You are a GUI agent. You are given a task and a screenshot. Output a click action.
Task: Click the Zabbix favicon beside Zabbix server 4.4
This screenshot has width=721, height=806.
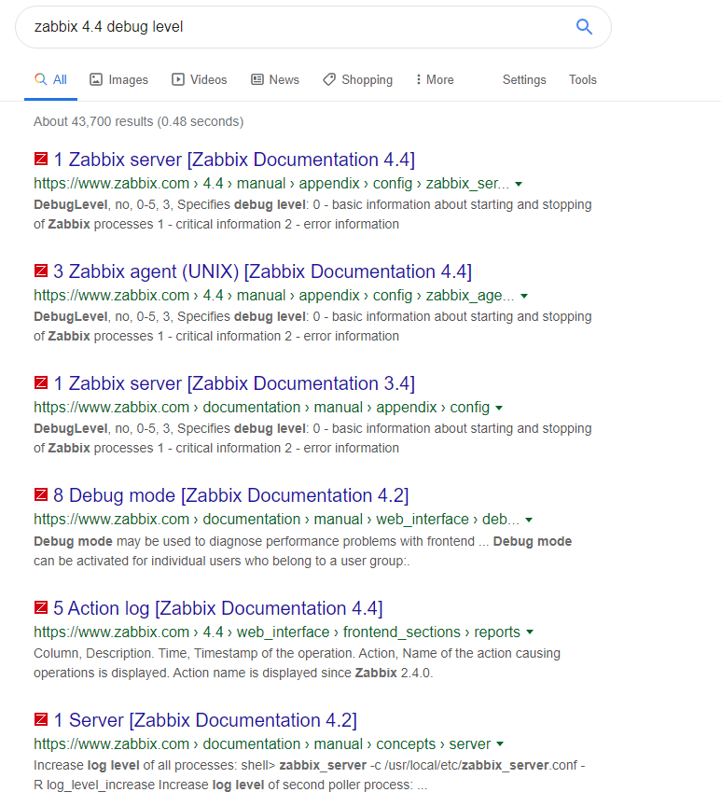(41, 159)
